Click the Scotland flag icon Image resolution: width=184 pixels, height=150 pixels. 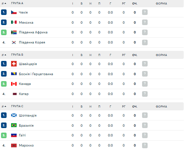[x=14, y=115]
